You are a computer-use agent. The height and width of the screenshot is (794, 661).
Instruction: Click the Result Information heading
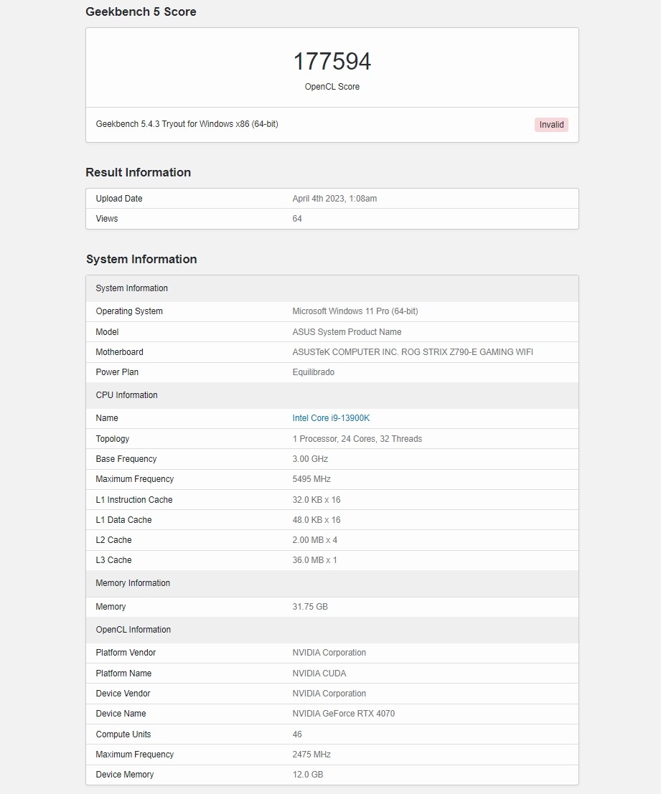[139, 172]
